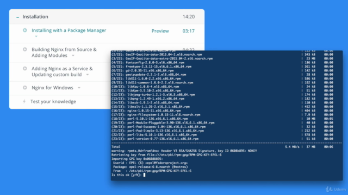This screenshot has width=348, height=195.
Task: Open Adding Nginx as a Service lecture
Action: [62, 71]
